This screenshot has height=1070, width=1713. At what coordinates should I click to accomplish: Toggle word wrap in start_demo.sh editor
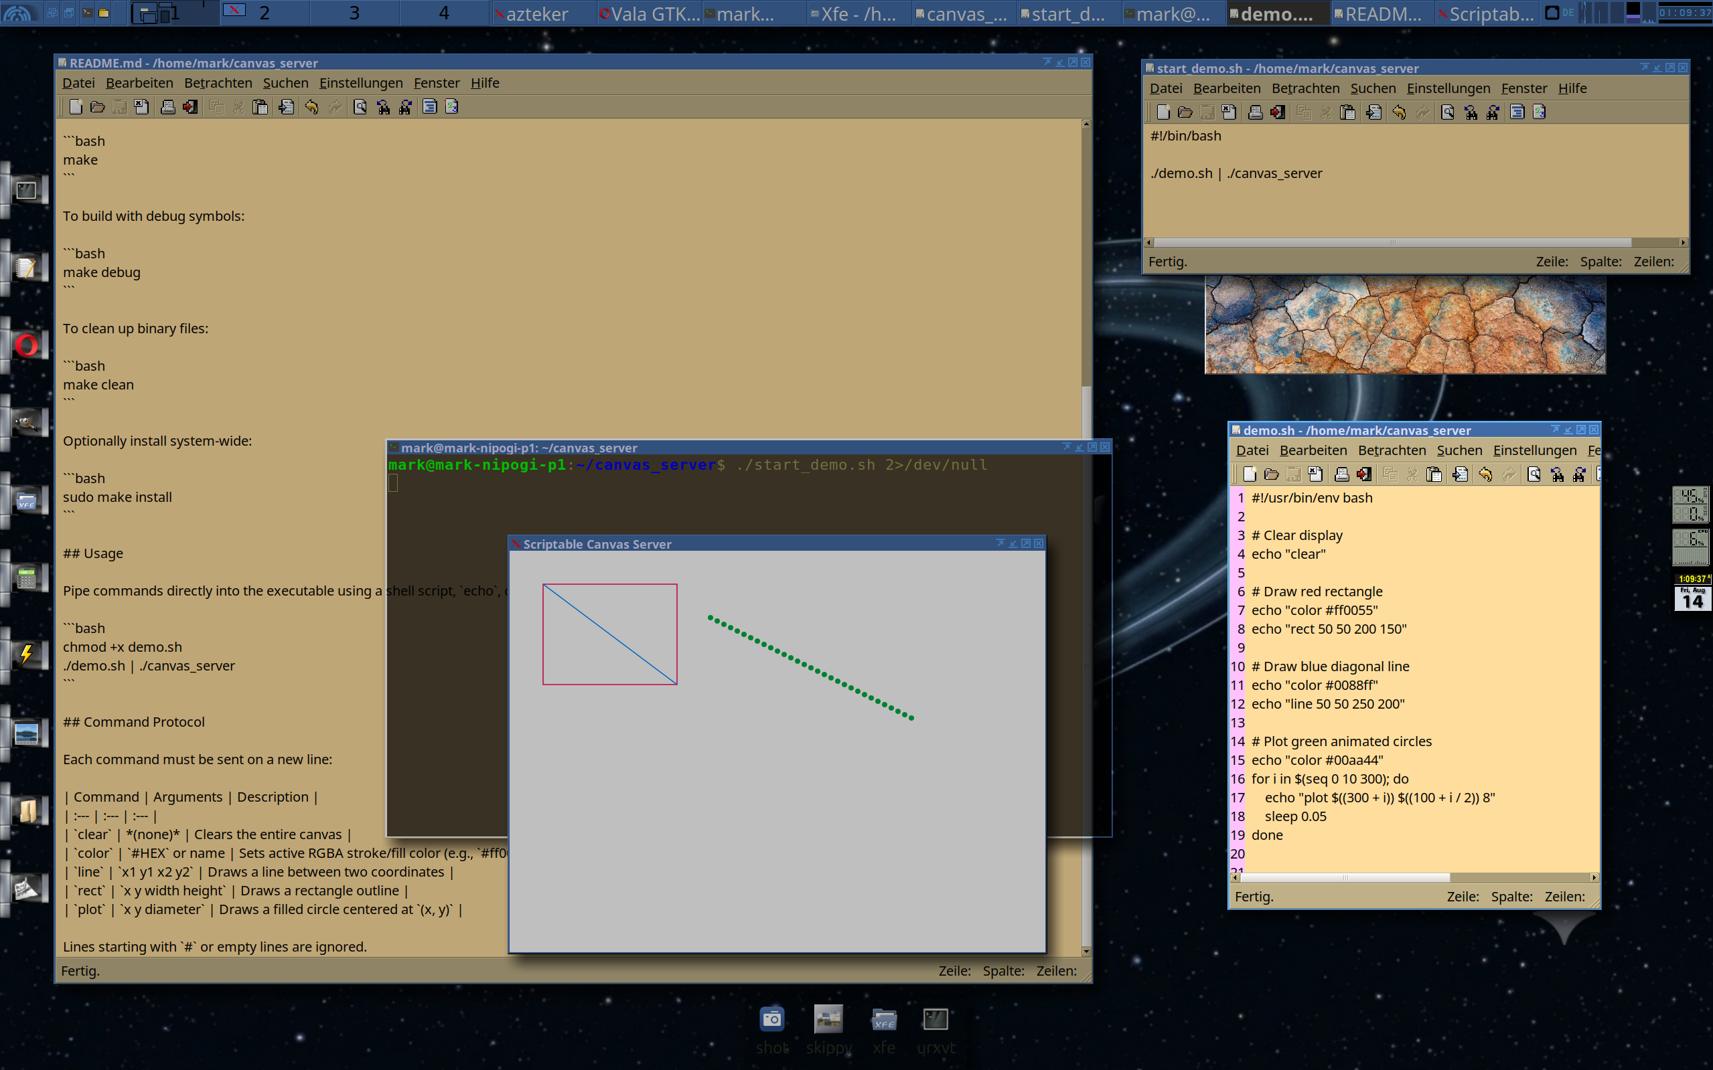1517,112
